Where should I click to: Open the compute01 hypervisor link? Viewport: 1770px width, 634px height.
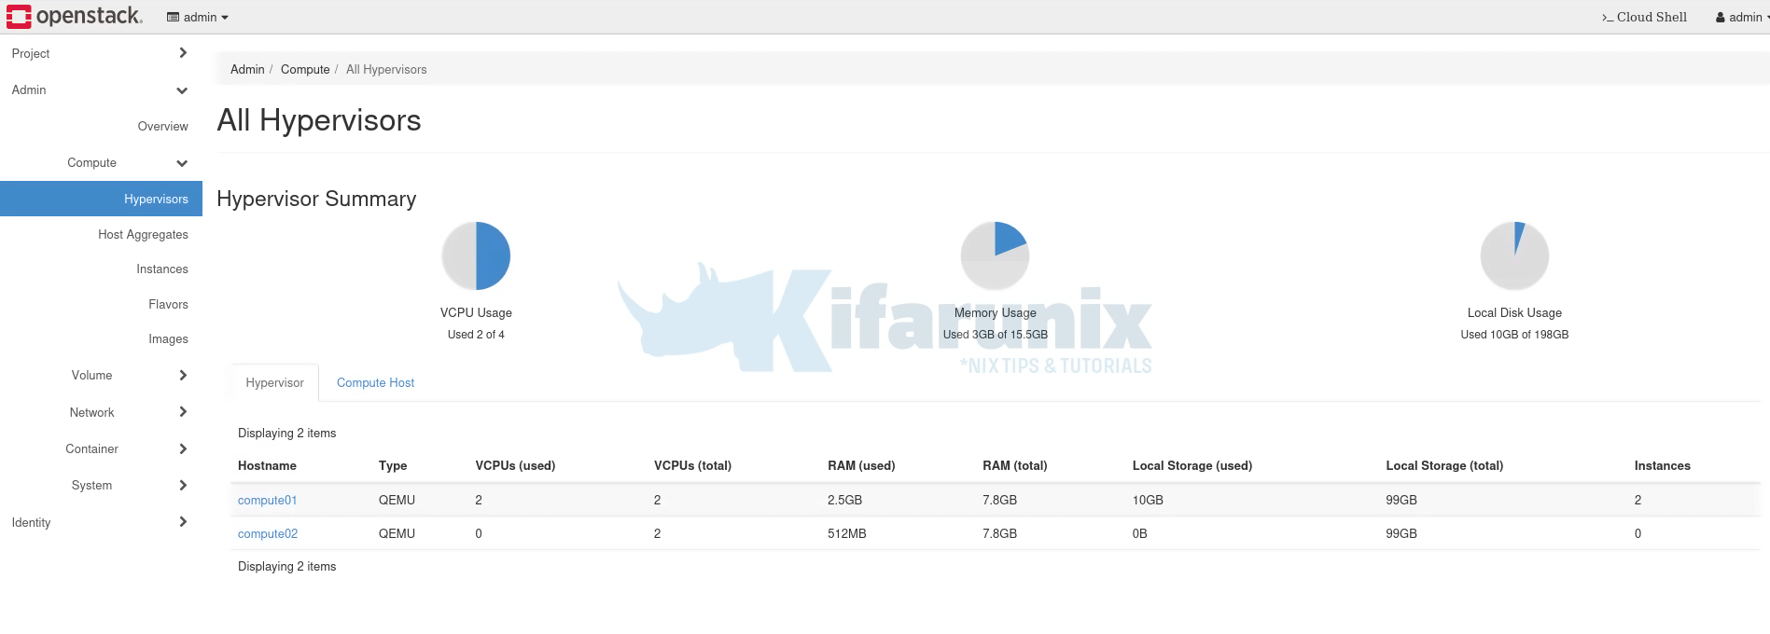(x=267, y=501)
